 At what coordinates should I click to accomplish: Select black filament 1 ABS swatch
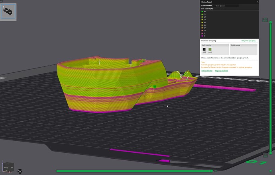point(204,50)
